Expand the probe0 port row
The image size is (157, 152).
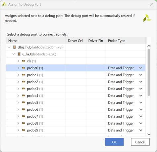click(18, 68)
